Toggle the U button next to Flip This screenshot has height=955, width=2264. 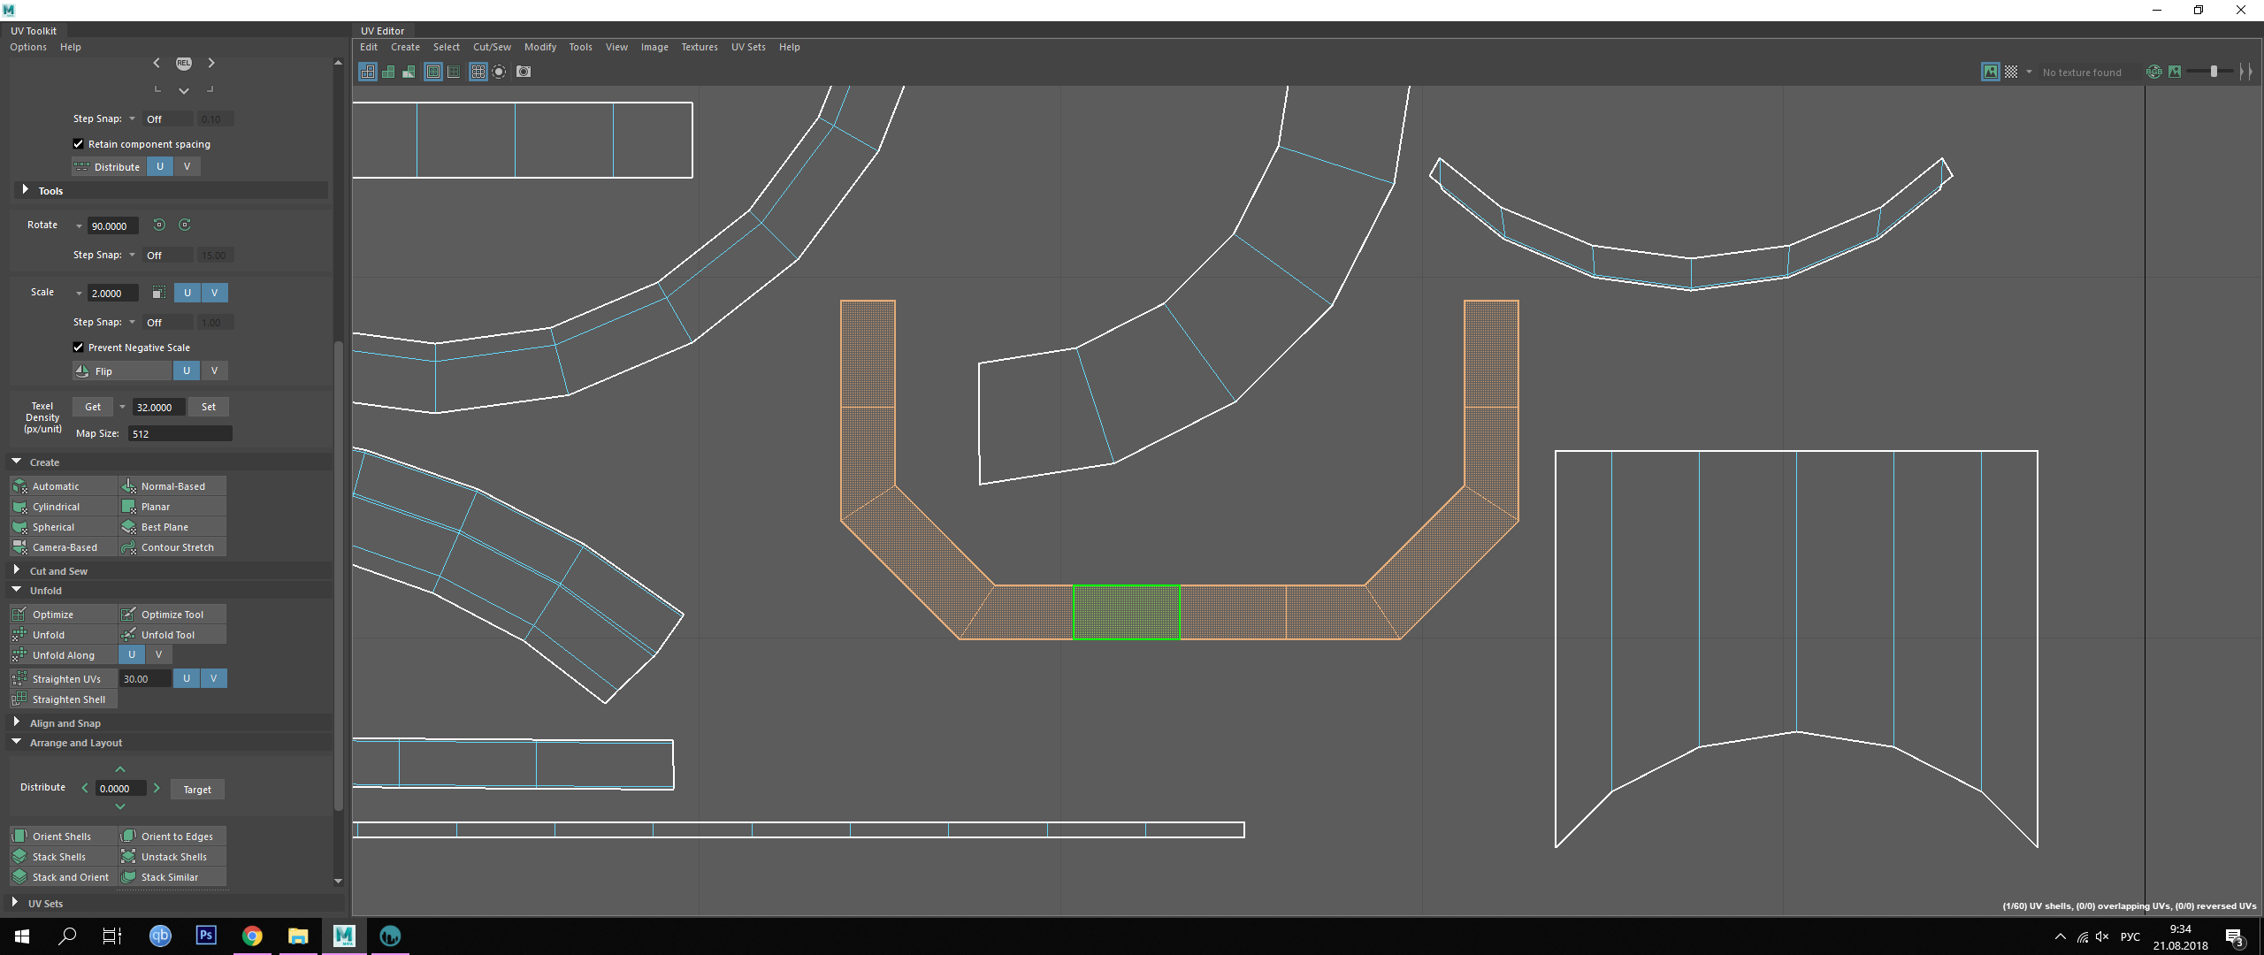(x=186, y=371)
